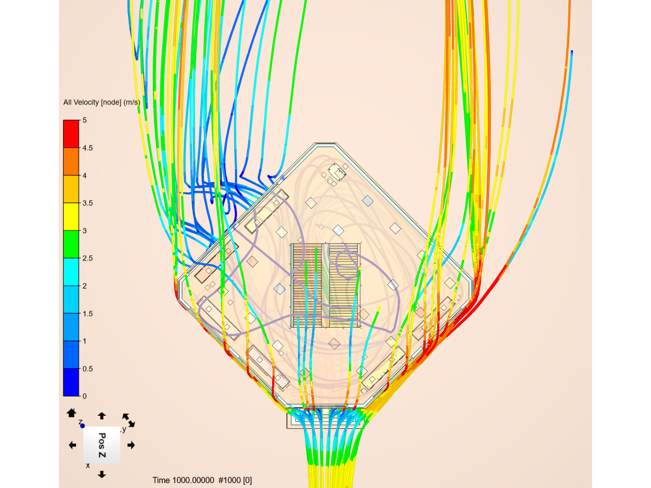
Task: Click the dark blue 0–0.5 legend band
Action: click(x=71, y=382)
